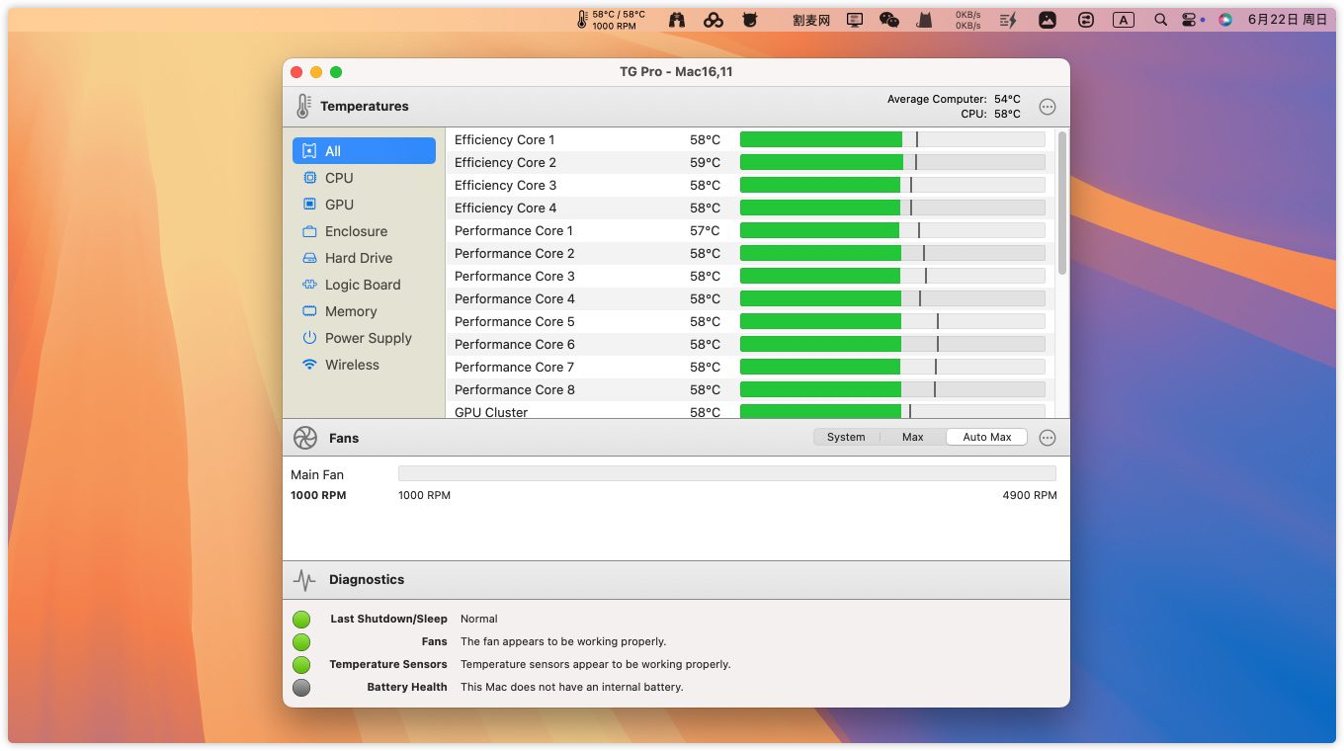Screen dimensions: 1344x751
Task: Click Battery Health gray status indicator
Action: click(x=301, y=688)
